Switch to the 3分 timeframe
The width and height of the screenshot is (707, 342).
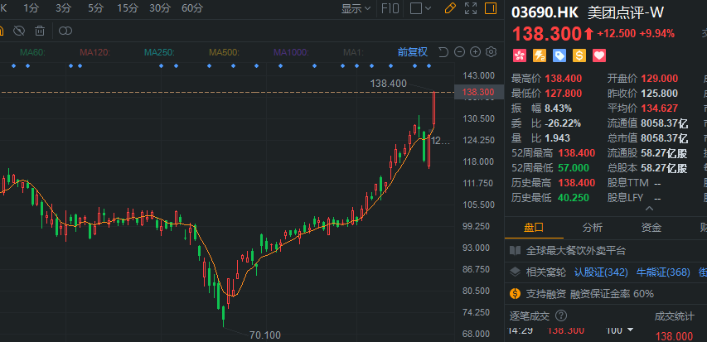click(x=63, y=8)
